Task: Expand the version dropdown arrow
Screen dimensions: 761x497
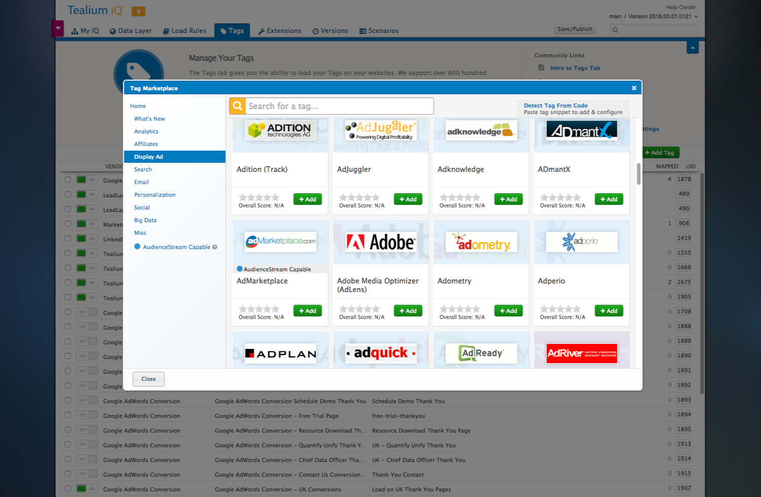Action: tap(696, 17)
